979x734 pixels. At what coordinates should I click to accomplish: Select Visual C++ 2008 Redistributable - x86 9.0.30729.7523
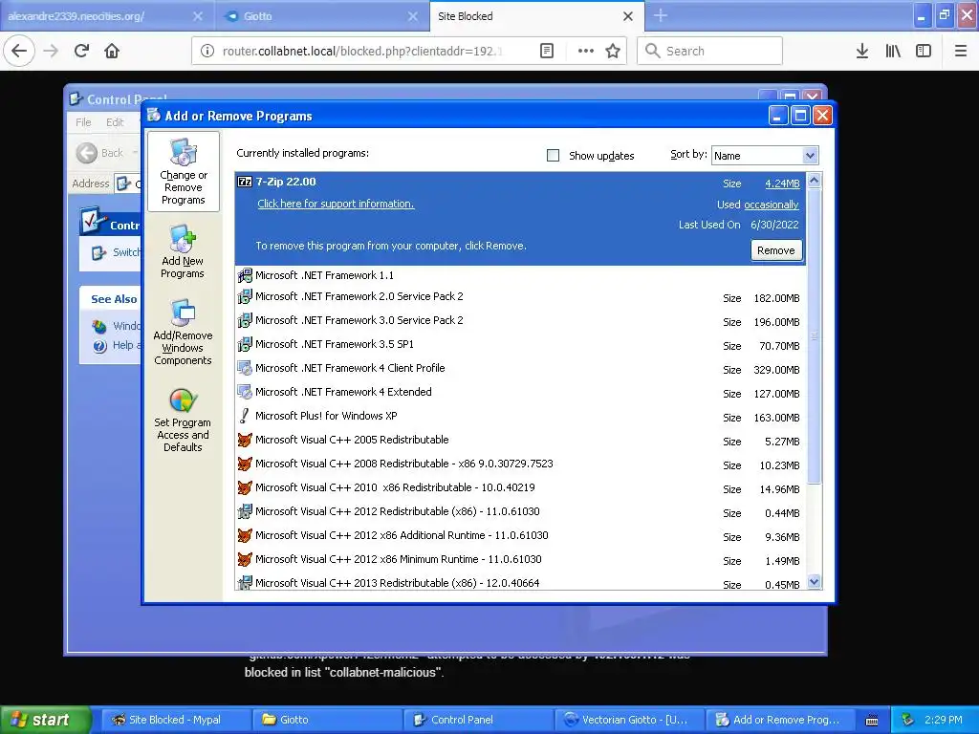tap(521, 464)
